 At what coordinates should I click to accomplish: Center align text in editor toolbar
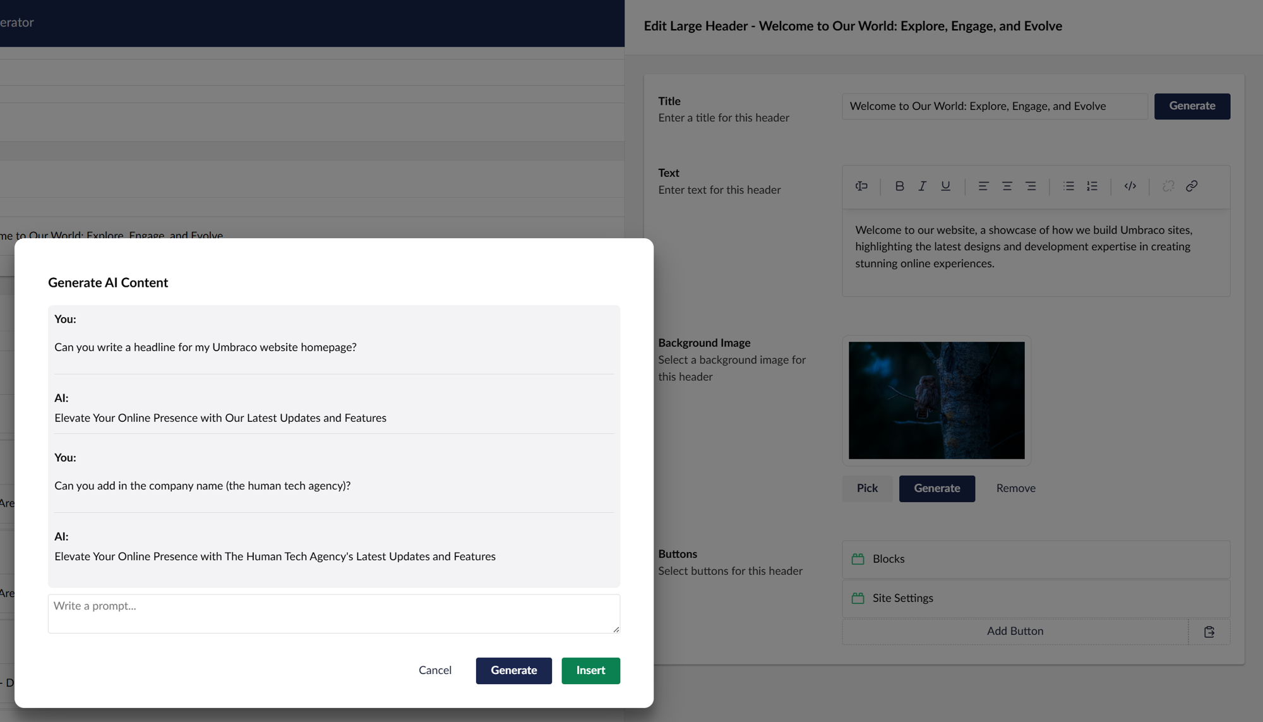[x=1007, y=186]
